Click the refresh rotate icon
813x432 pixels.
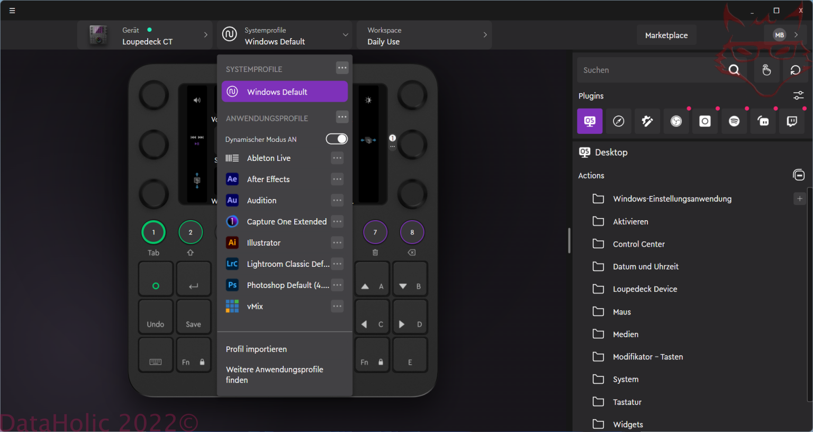point(796,70)
